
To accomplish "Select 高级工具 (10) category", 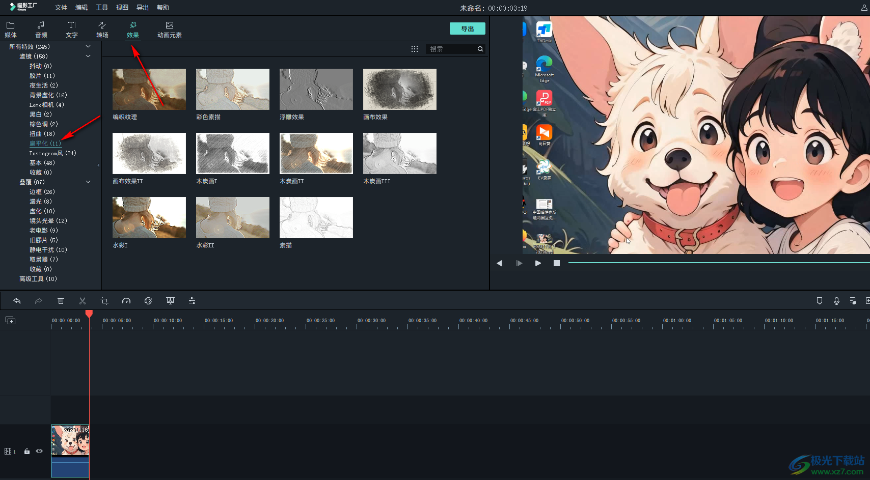I will pos(38,279).
